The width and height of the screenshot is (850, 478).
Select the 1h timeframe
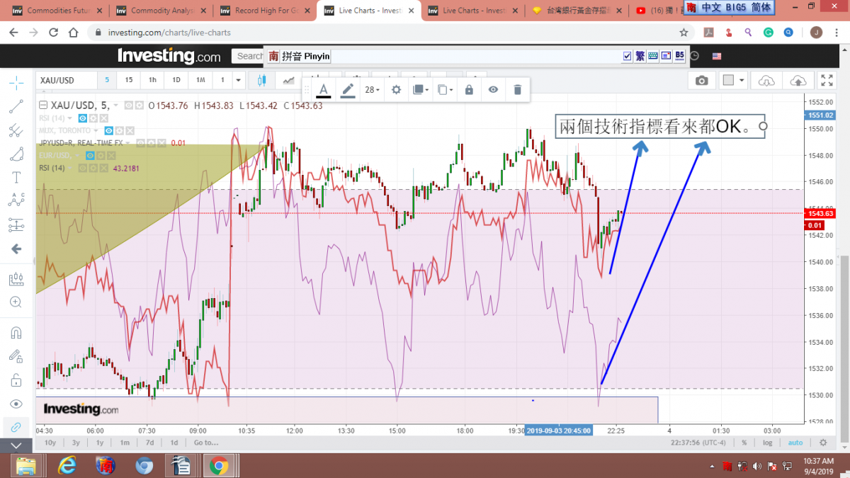click(152, 81)
